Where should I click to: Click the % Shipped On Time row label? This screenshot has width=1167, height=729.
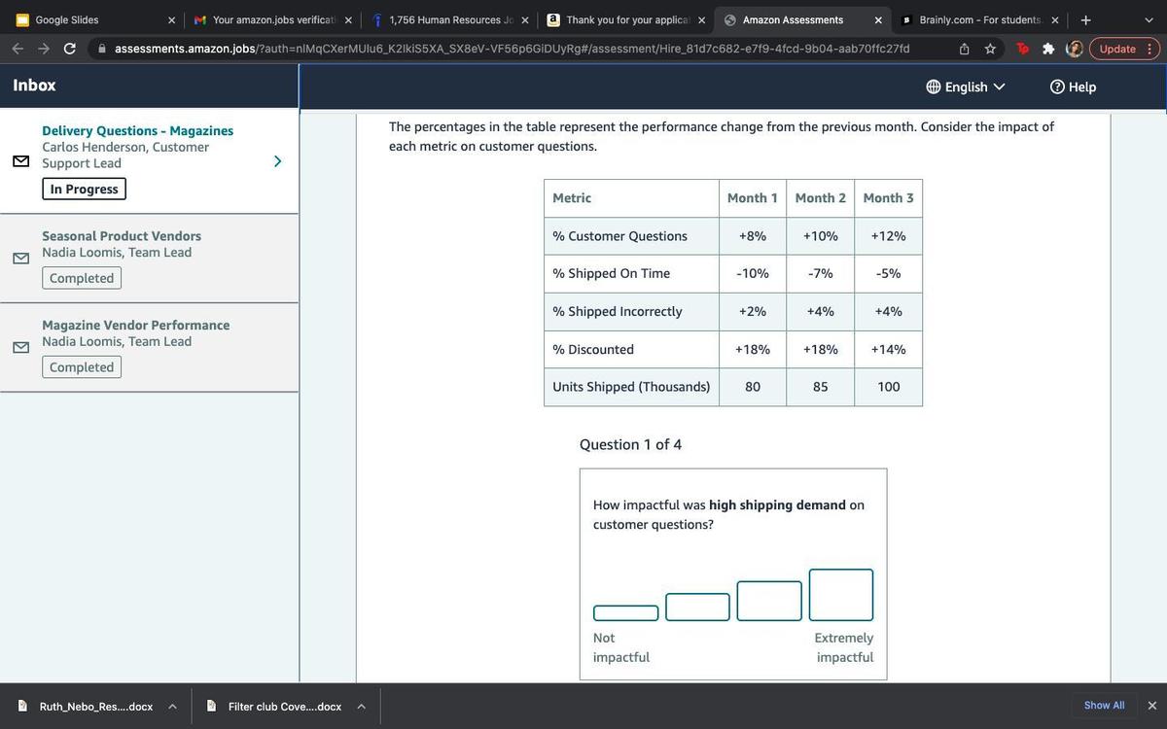(x=611, y=273)
